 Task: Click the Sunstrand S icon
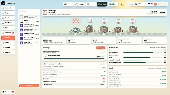pos(21,43)
